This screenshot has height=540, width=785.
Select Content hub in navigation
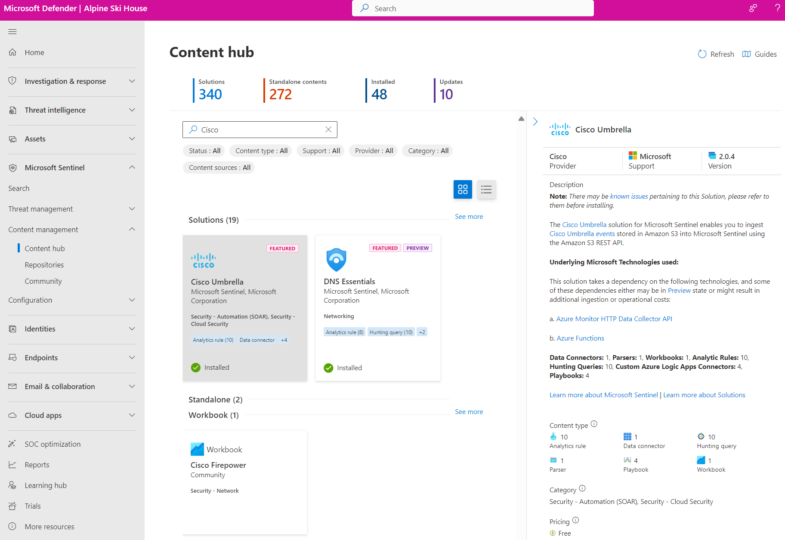click(x=45, y=248)
